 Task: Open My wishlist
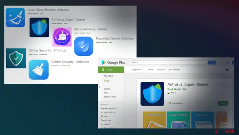pyautogui.click(x=105, y=124)
